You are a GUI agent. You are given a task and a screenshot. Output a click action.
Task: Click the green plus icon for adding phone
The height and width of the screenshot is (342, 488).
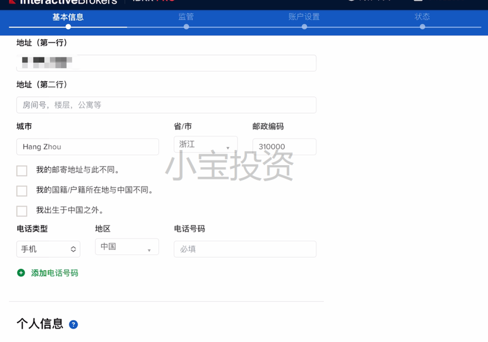point(21,273)
